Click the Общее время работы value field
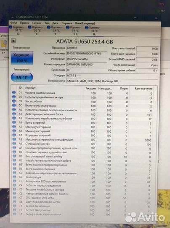Viewport: 170px width, 228px height. pos(147,71)
